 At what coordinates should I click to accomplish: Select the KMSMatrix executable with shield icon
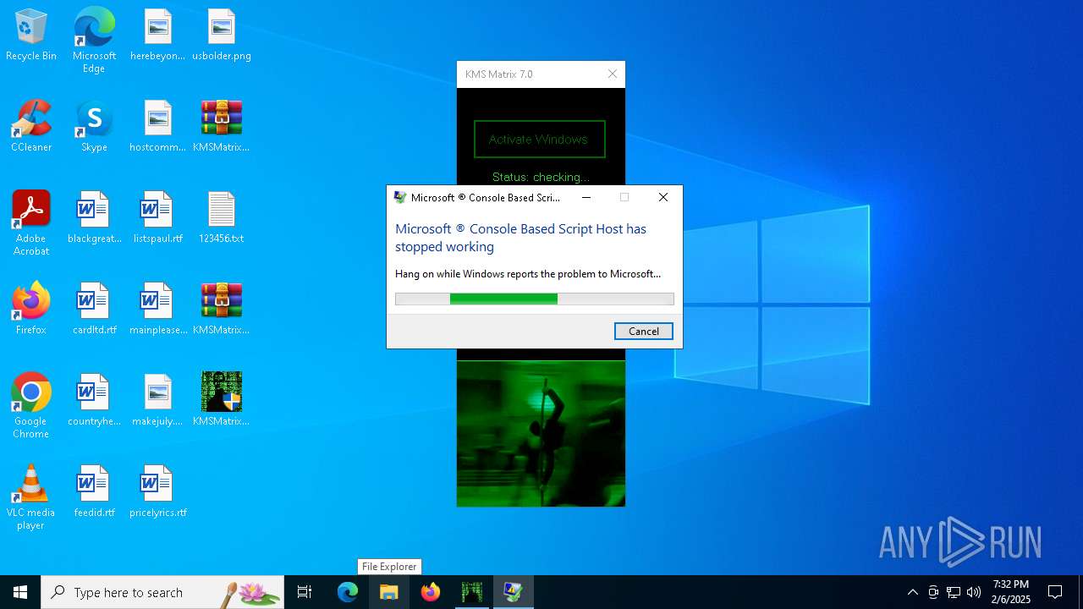click(221, 400)
